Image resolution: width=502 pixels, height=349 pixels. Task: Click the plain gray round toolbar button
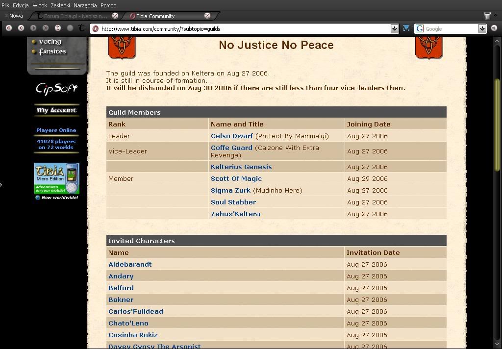click(70, 28)
